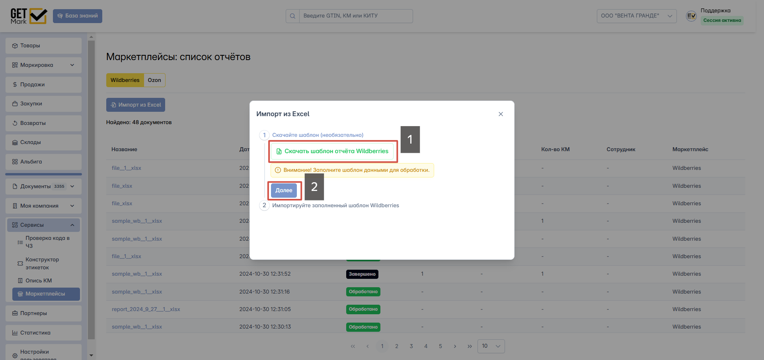Image resolution: width=764 pixels, height=360 pixels.
Task: Click the Склады warehouse icon
Action: [x=15, y=142]
